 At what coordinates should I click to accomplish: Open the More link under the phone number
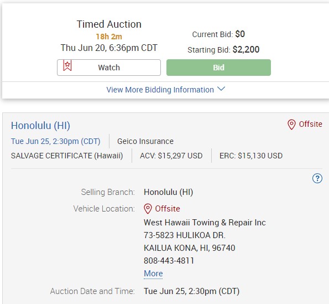153,274
